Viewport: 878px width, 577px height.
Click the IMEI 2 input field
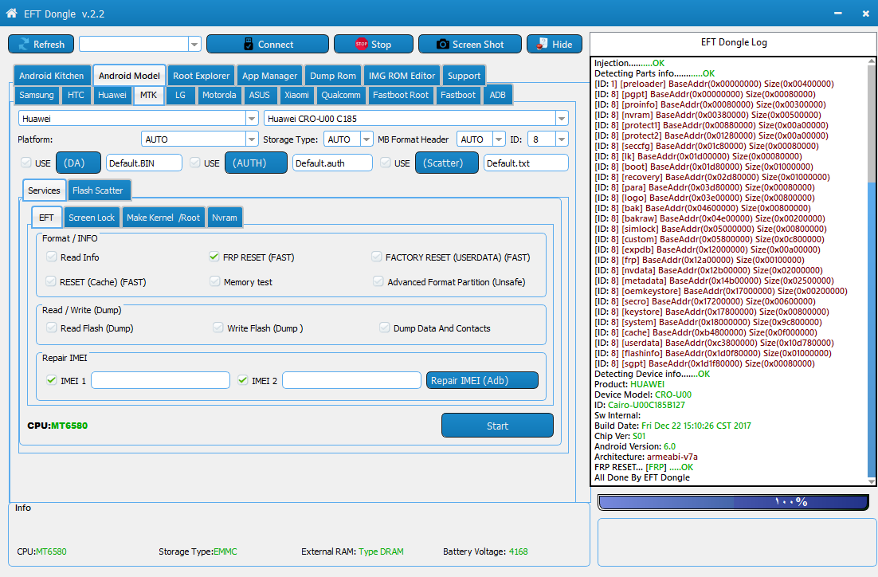pyautogui.click(x=351, y=380)
